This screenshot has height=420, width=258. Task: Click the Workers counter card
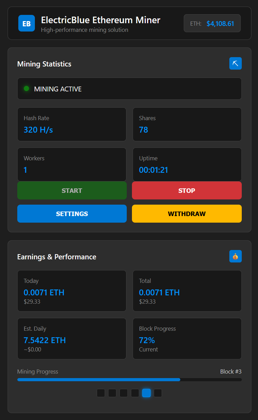pyautogui.click(x=71, y=164)
